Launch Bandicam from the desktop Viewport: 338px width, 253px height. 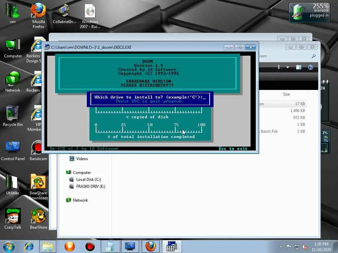(x=38, y=151)
